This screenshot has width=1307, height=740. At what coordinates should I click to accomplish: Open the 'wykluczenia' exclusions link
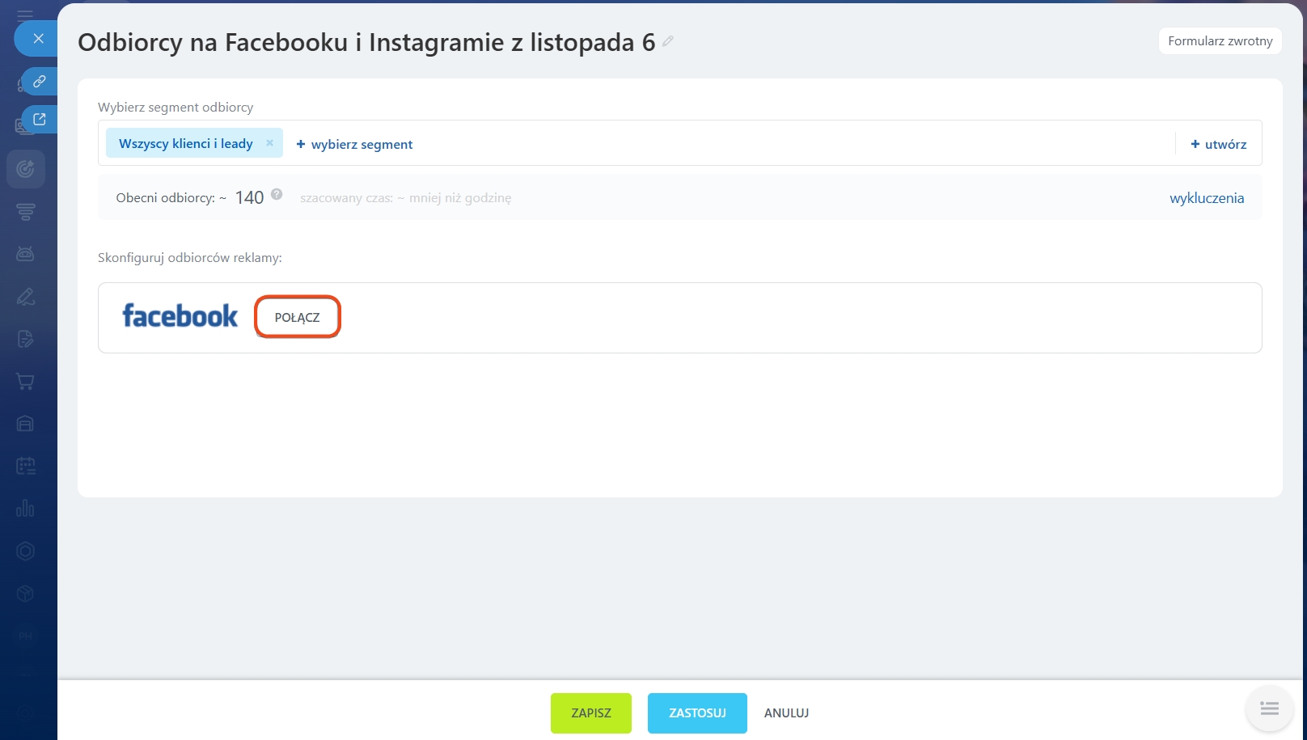click(x=1207, y=198)
